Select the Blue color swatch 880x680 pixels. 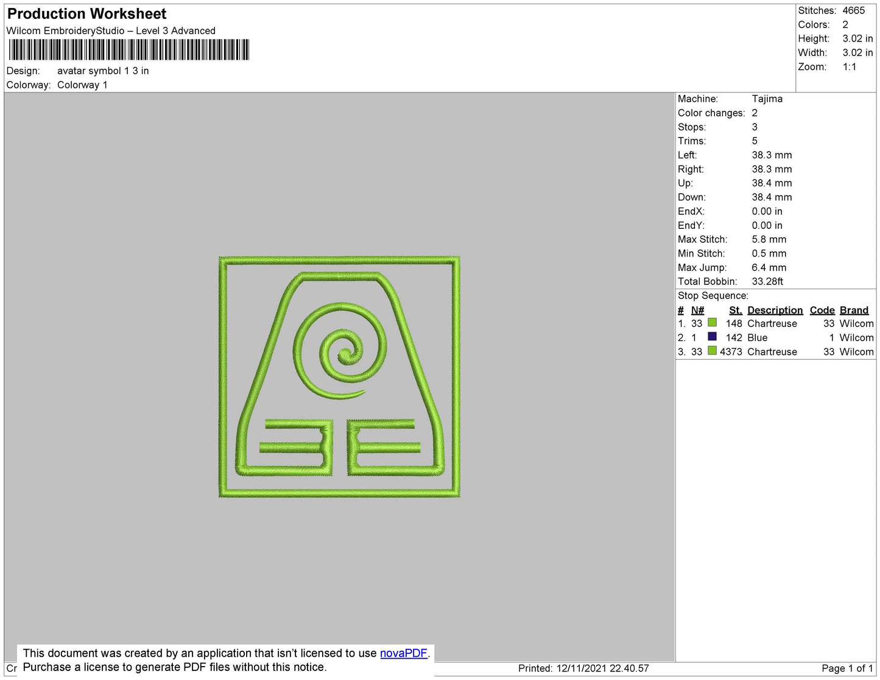coord(712,337)
